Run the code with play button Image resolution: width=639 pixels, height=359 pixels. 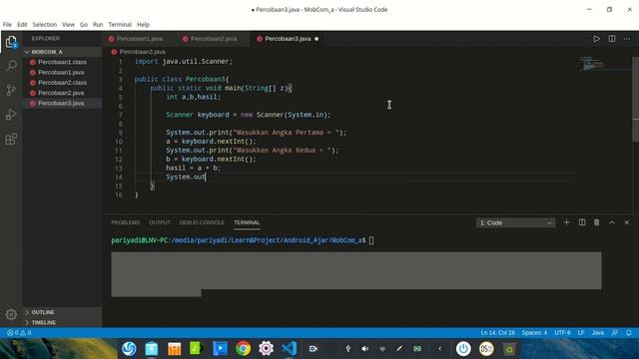pos(596,39)
